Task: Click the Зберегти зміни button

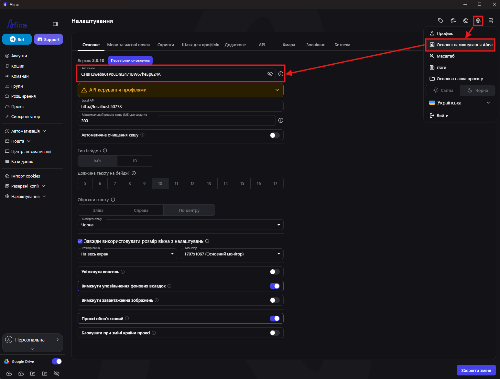Action: (476, 370)
